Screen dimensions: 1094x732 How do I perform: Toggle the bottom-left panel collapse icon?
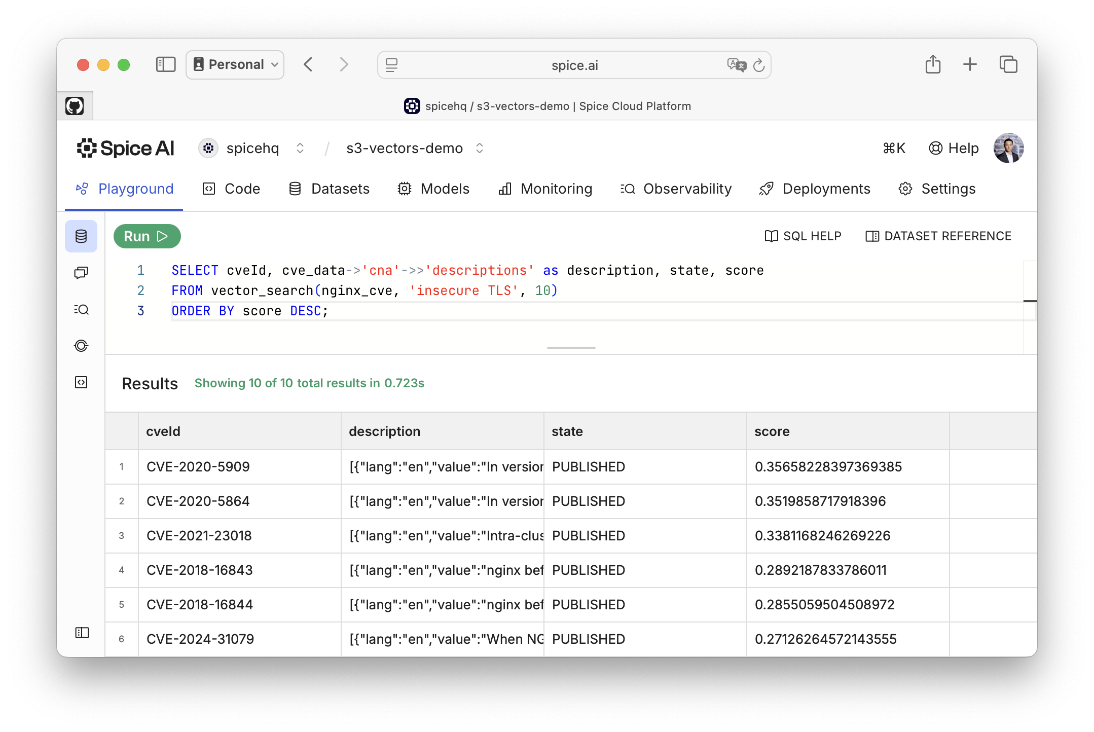82,633
